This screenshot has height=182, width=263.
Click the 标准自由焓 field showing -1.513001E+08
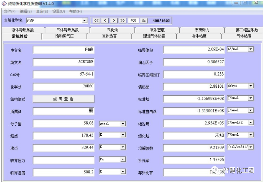point(194,111)
